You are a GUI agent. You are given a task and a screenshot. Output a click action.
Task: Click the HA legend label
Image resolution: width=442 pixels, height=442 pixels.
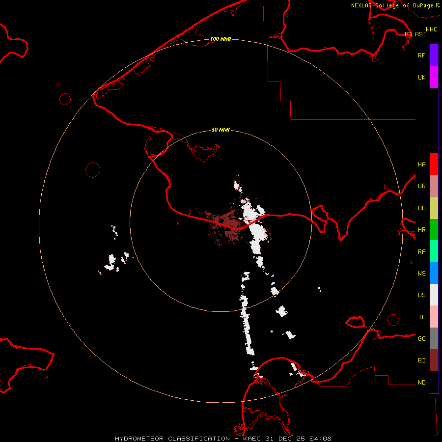pyautogui.click(x=421, y=165)
